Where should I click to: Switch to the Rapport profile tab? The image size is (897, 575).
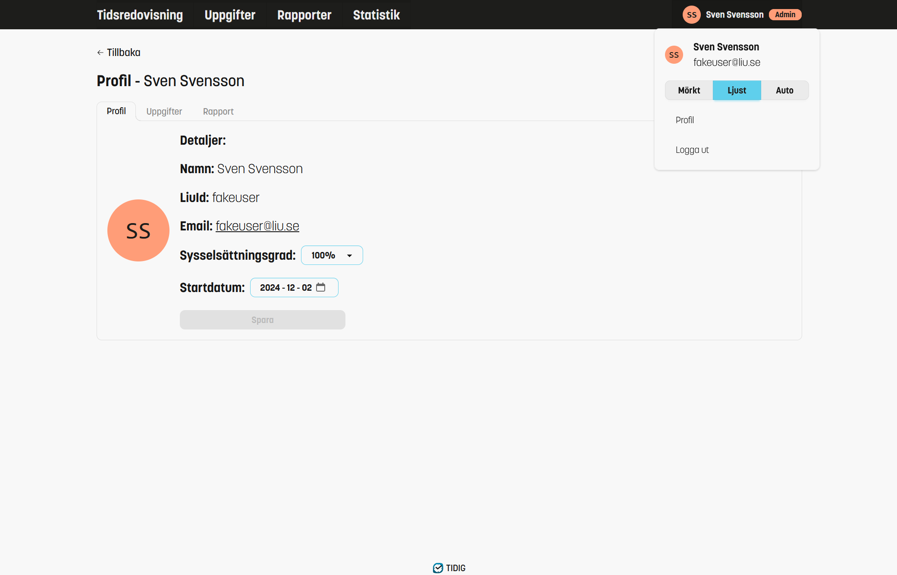218,112
